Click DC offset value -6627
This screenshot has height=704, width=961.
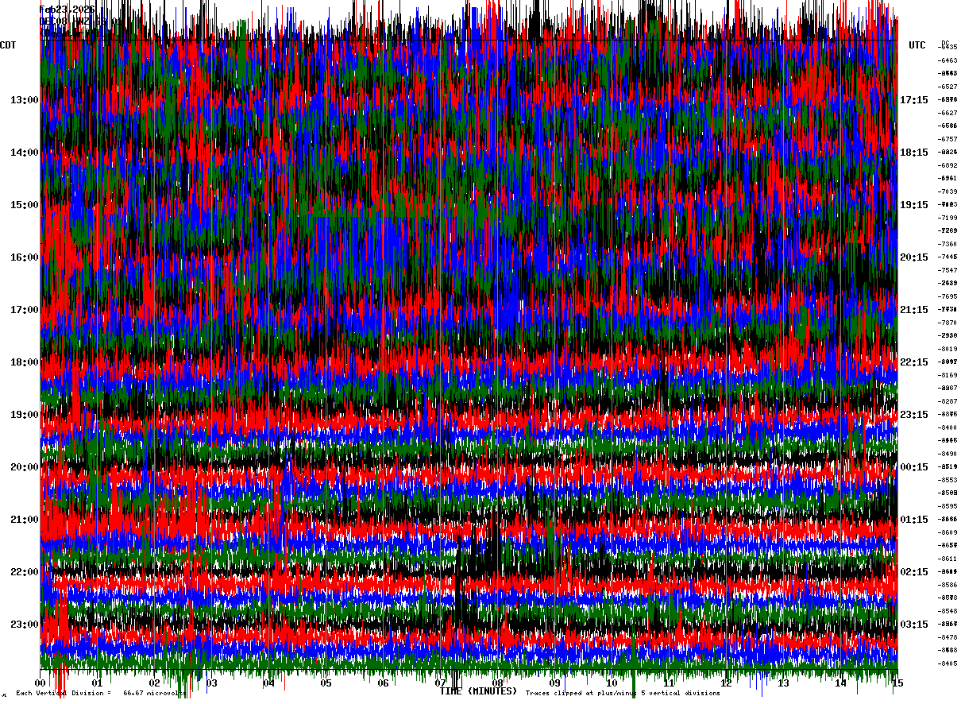pyautogui.click(x=948, y=113)
